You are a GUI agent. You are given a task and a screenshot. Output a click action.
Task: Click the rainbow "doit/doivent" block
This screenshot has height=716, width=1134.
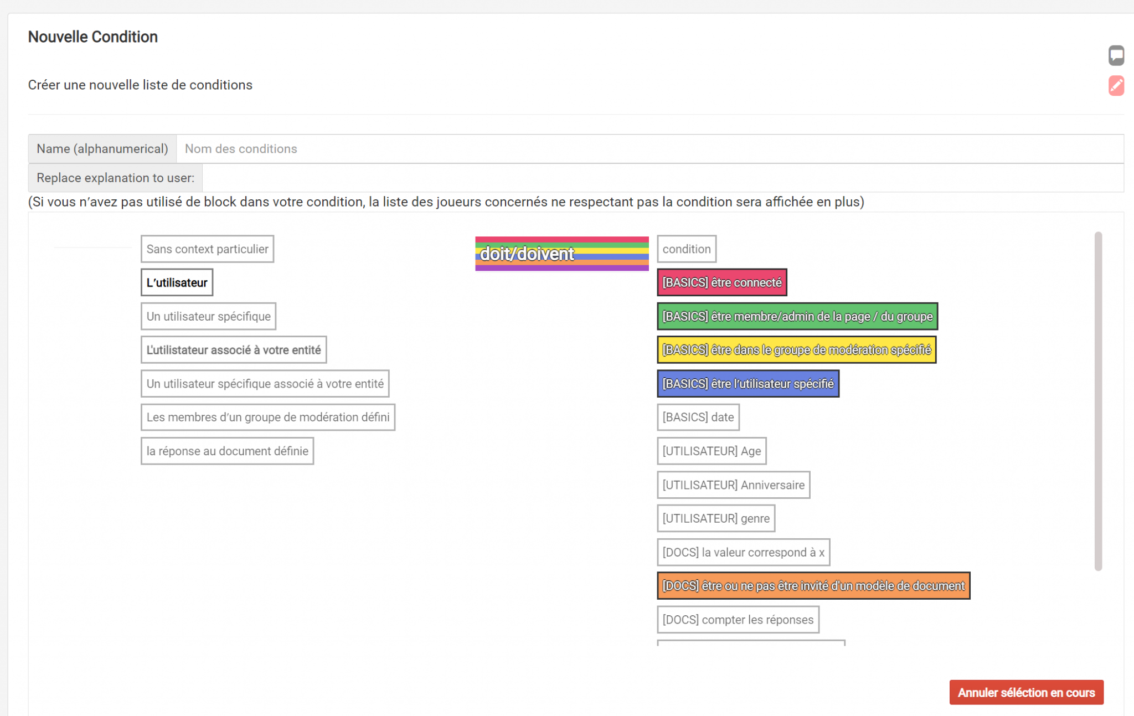tap(561, 254)
